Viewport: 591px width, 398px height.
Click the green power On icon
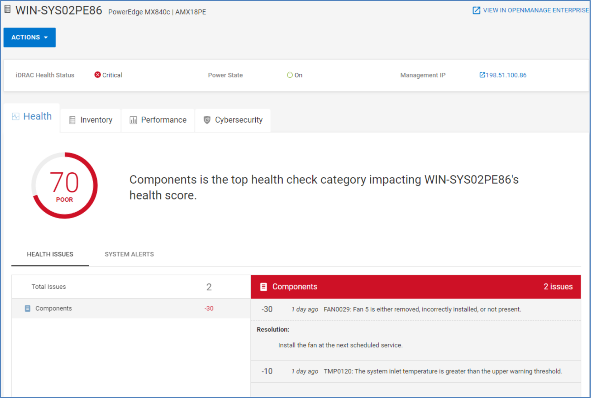click(x=290, y=75)
